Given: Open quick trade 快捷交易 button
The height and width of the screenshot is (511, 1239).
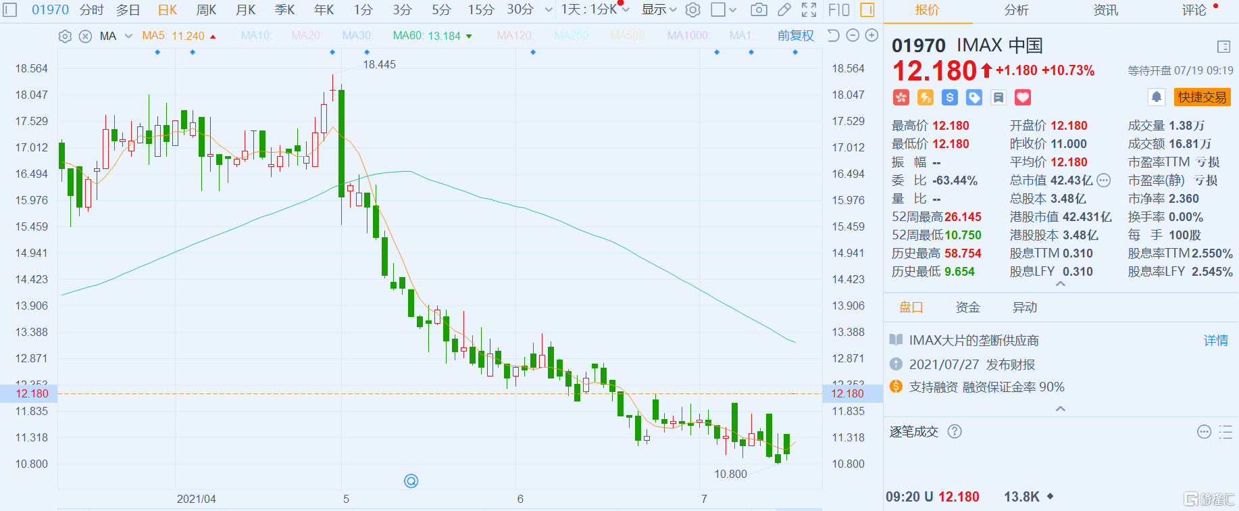Looking at the screenshot, I should (1203, 97).
